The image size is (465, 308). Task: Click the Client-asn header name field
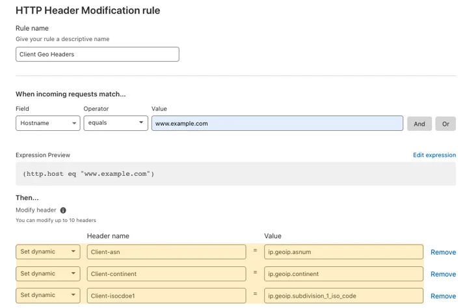[166, 252]
